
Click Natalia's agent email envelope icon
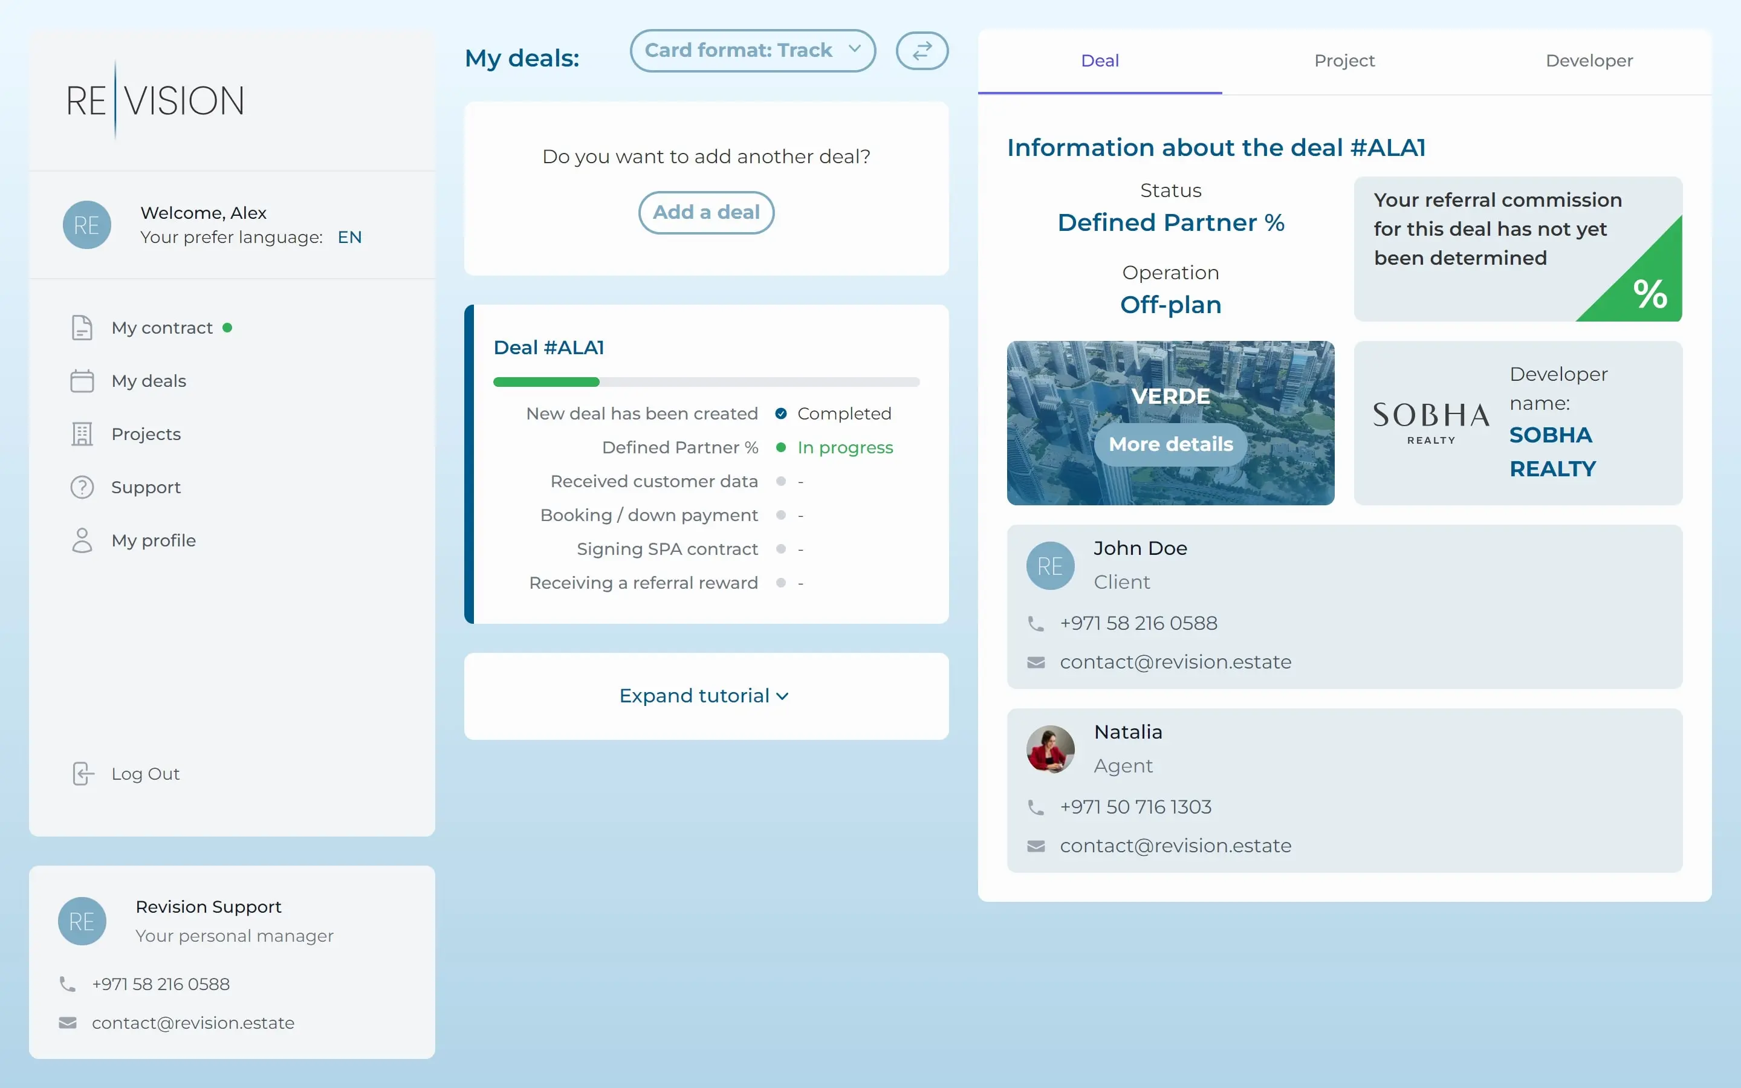[1036, 846]
